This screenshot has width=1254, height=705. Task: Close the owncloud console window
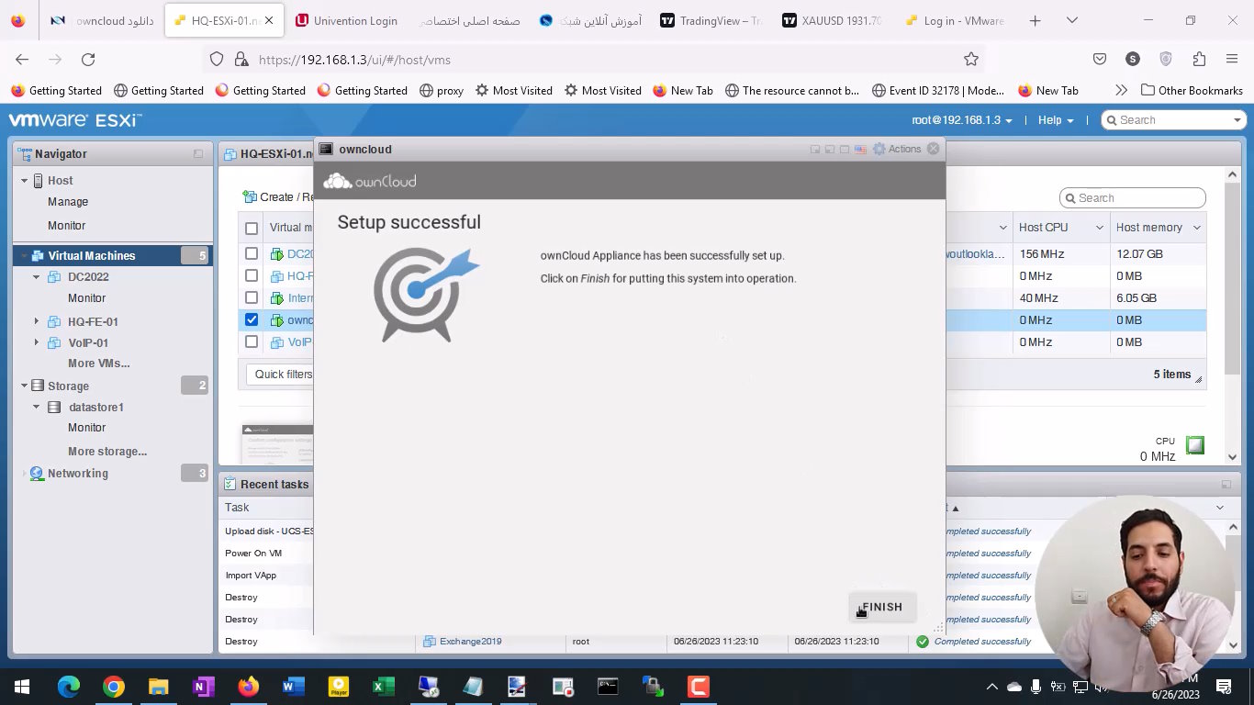pyautogui.click(x=934, y=149)
